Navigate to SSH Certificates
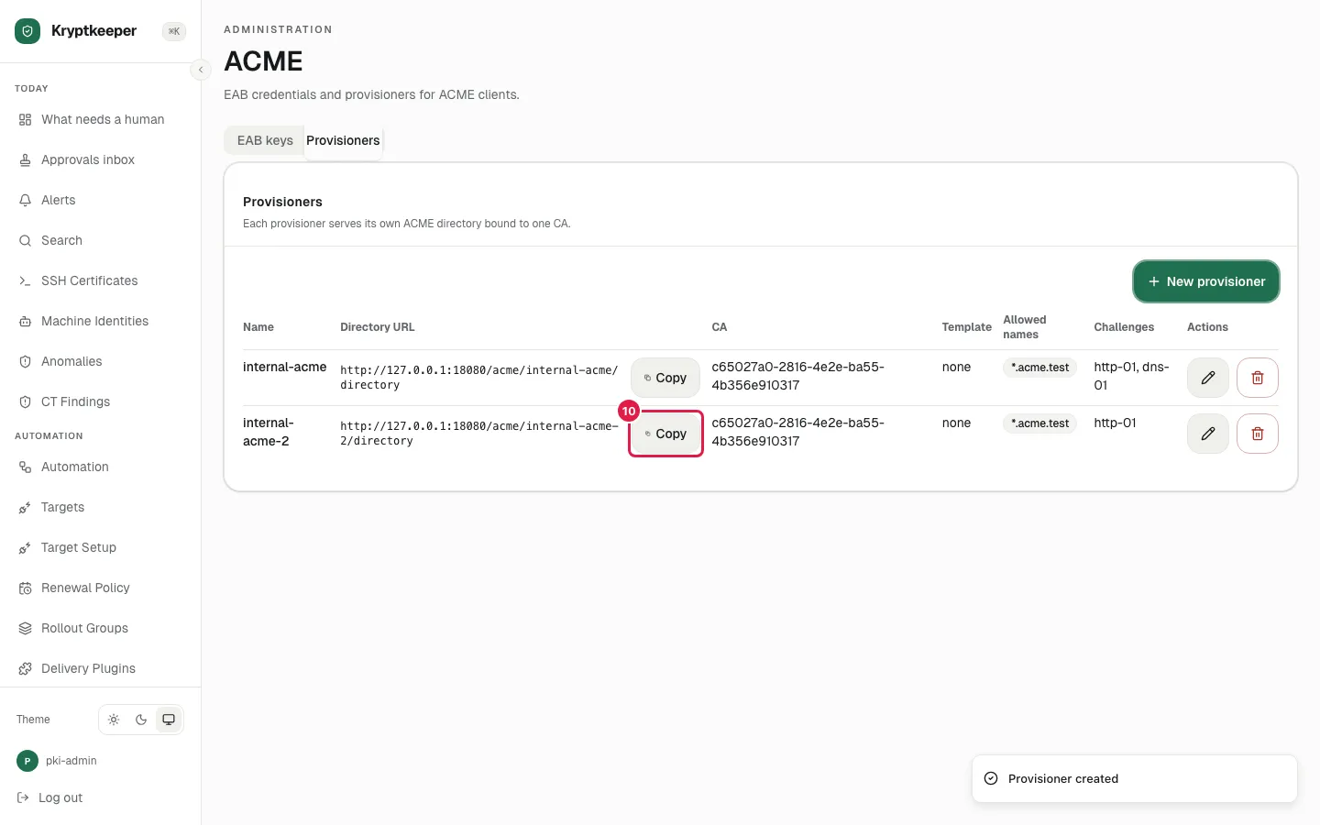This screenshot has width=1320, height=825. tap(101, 280)
